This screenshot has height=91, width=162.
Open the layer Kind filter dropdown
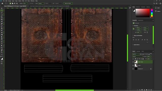pyautogui.click(x=136, y=54)
